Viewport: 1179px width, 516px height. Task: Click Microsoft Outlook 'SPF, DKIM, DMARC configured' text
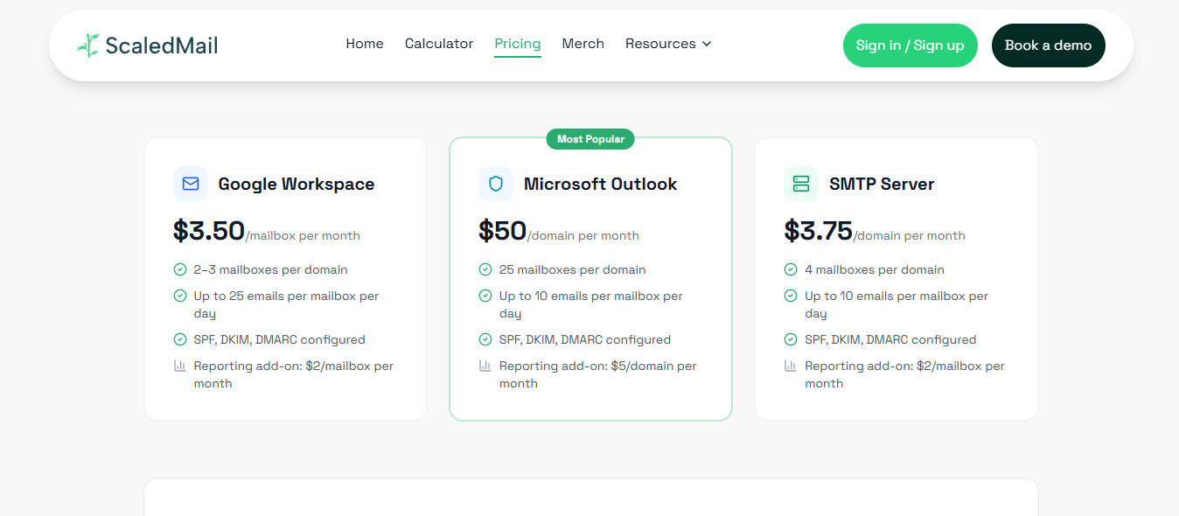[585, 339]
